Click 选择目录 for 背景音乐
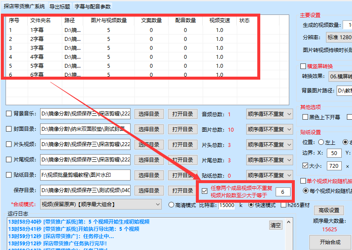 tap(149, 114)
